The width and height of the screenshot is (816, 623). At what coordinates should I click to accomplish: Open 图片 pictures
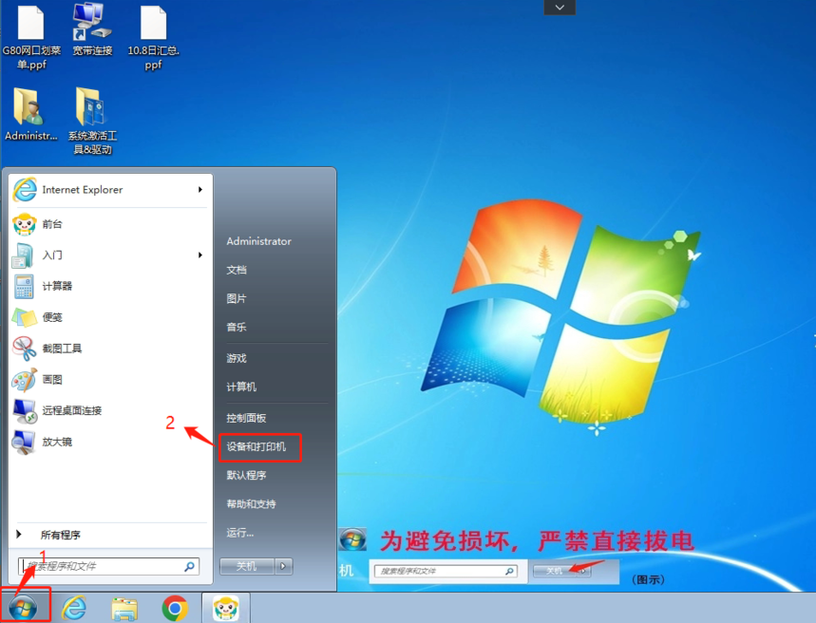tap(237, 299)
